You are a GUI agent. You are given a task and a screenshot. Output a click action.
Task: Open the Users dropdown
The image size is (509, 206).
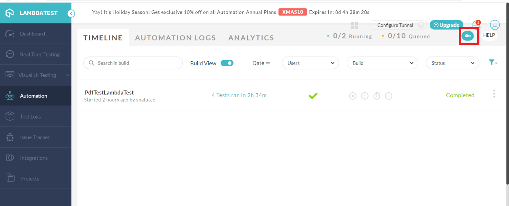tap(310, 63)
